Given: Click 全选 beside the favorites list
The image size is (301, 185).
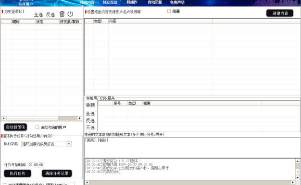Looking at the screenshot, I should 90,114.
